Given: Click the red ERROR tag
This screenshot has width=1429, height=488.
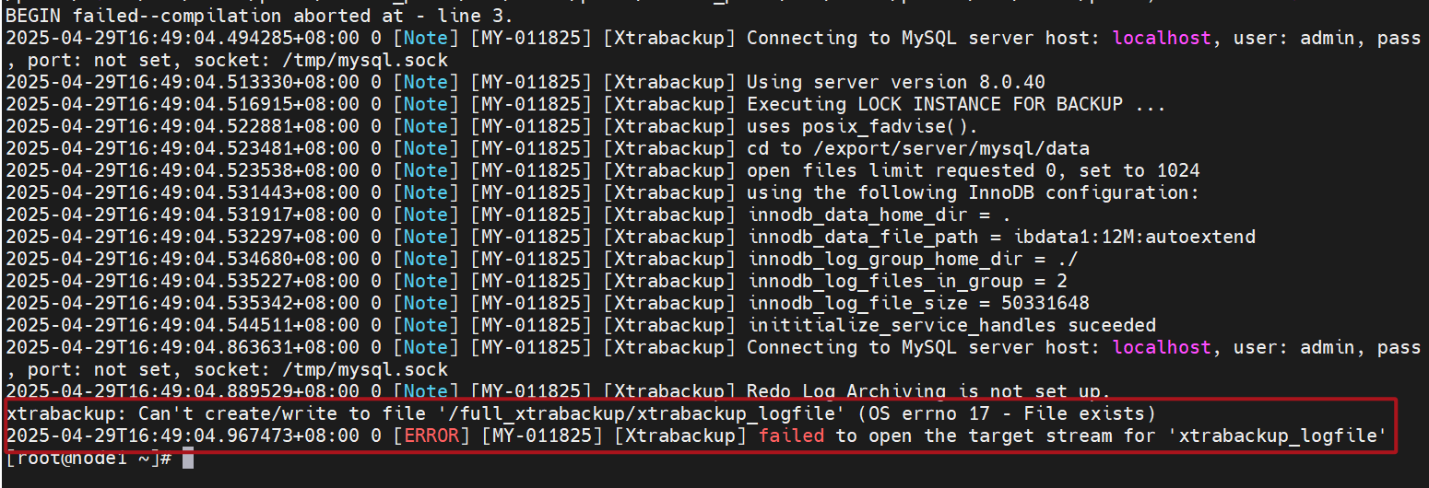Looking at the screenshot, I should pyautogui.click(x=431, y=436).
